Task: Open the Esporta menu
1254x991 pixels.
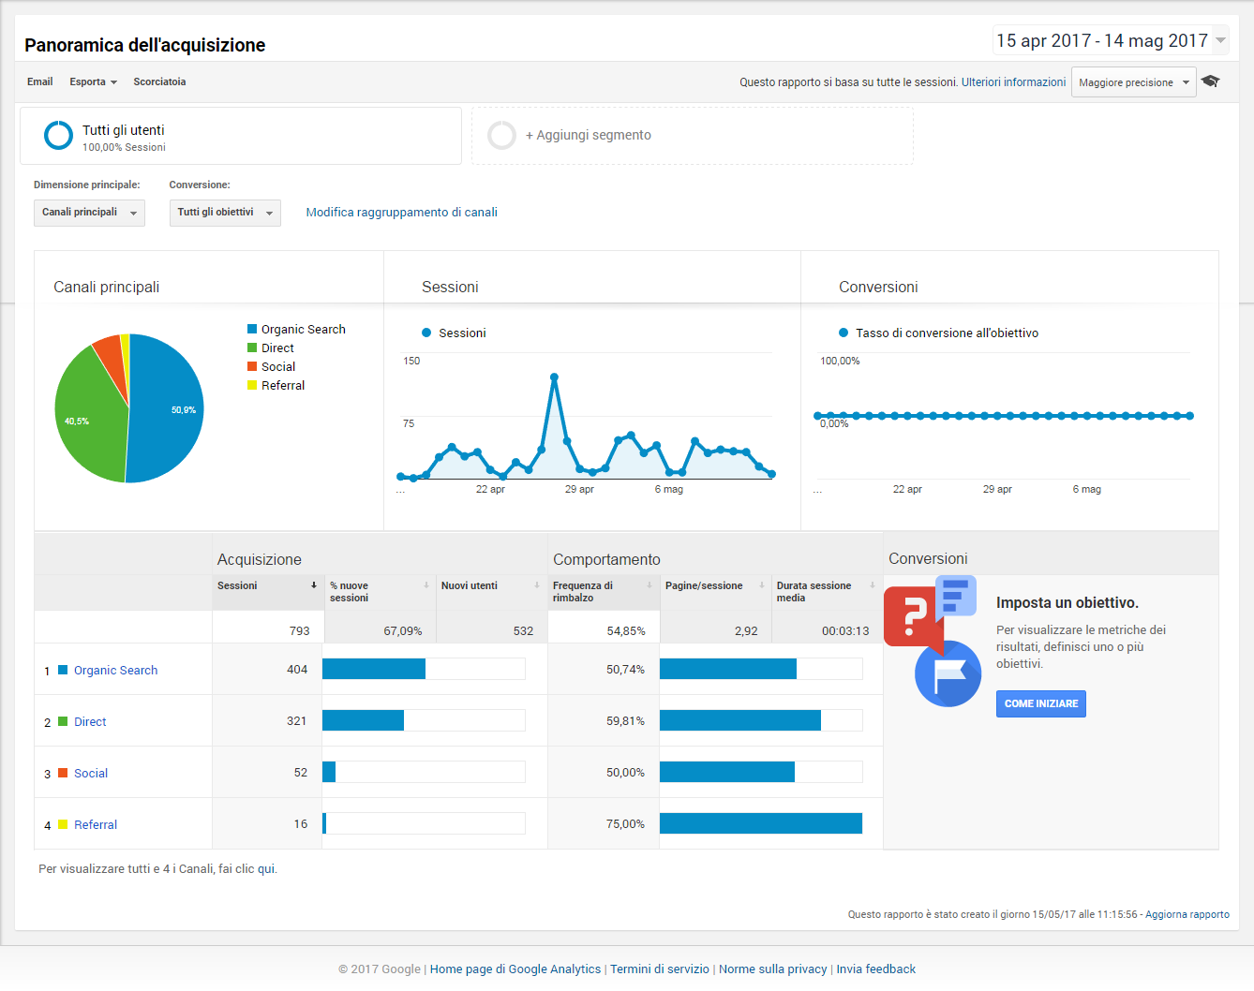Action: (93, 82)
